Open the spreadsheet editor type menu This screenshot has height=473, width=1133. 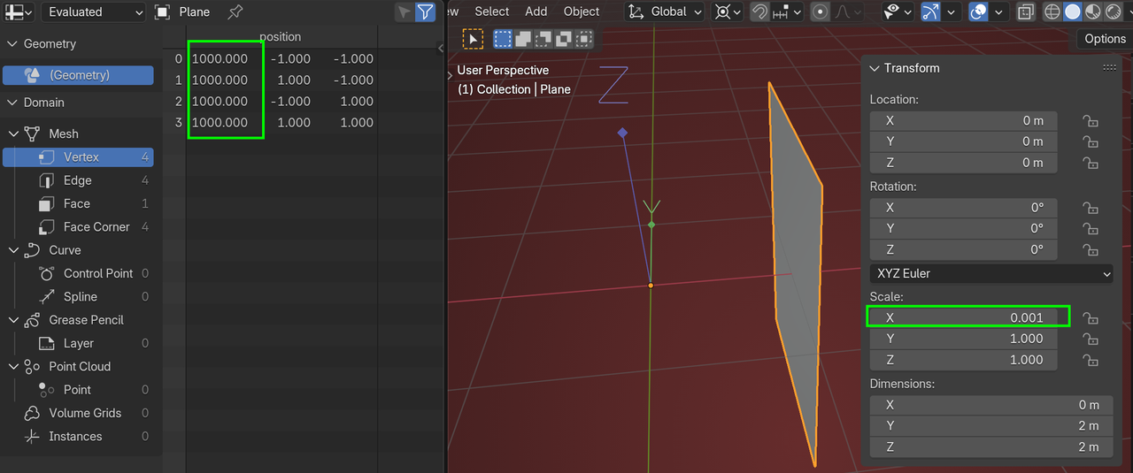[x=19, y=12]
